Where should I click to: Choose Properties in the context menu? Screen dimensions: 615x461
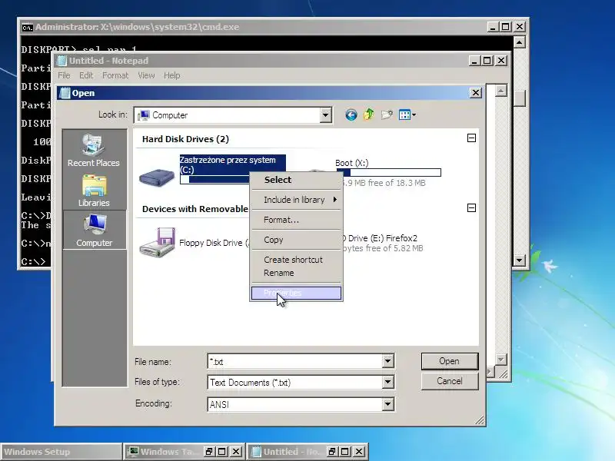(x=296, y=293)
